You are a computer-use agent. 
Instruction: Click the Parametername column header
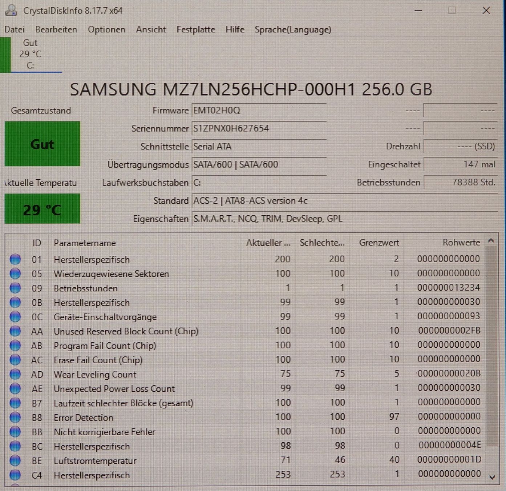click(145, 243)
